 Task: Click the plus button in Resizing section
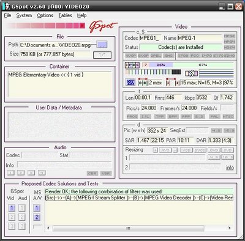tap(156, 150)
